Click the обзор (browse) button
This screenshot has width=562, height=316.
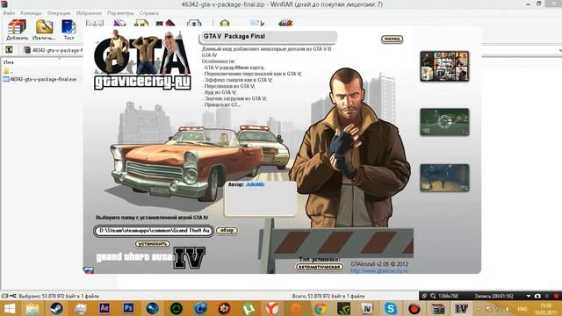[x=227, y=230]
